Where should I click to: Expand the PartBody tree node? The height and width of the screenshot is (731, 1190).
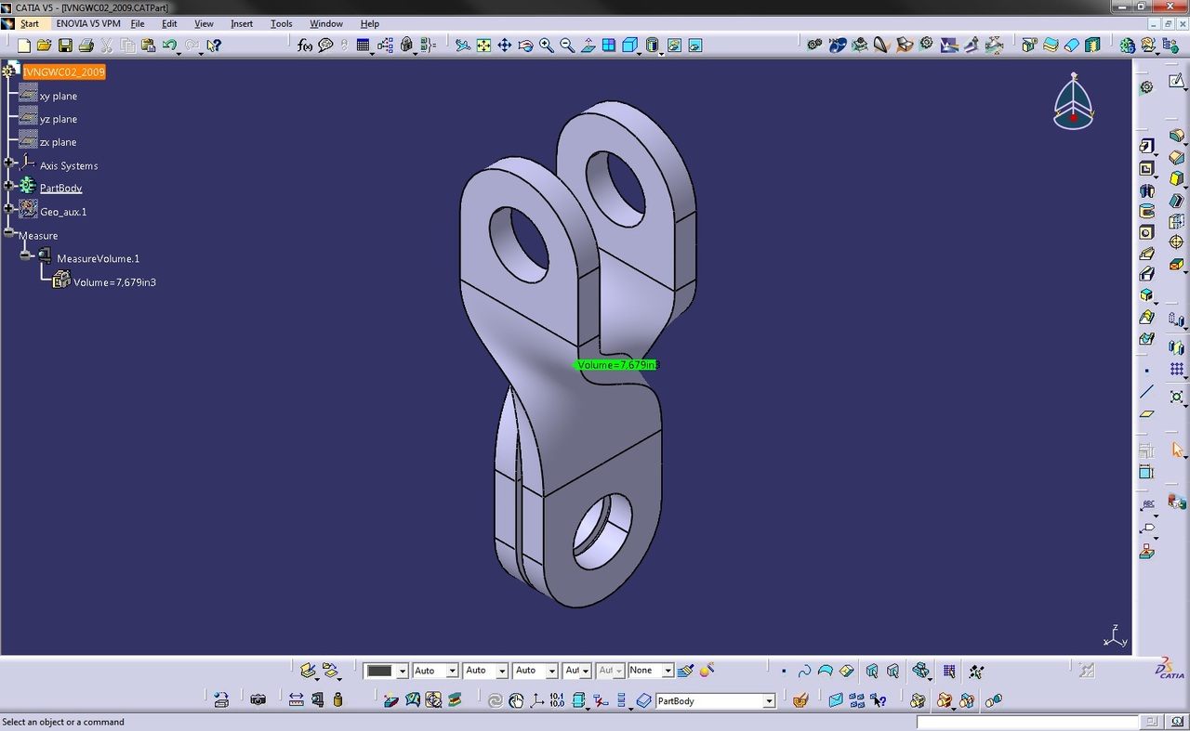pos(8,185)
